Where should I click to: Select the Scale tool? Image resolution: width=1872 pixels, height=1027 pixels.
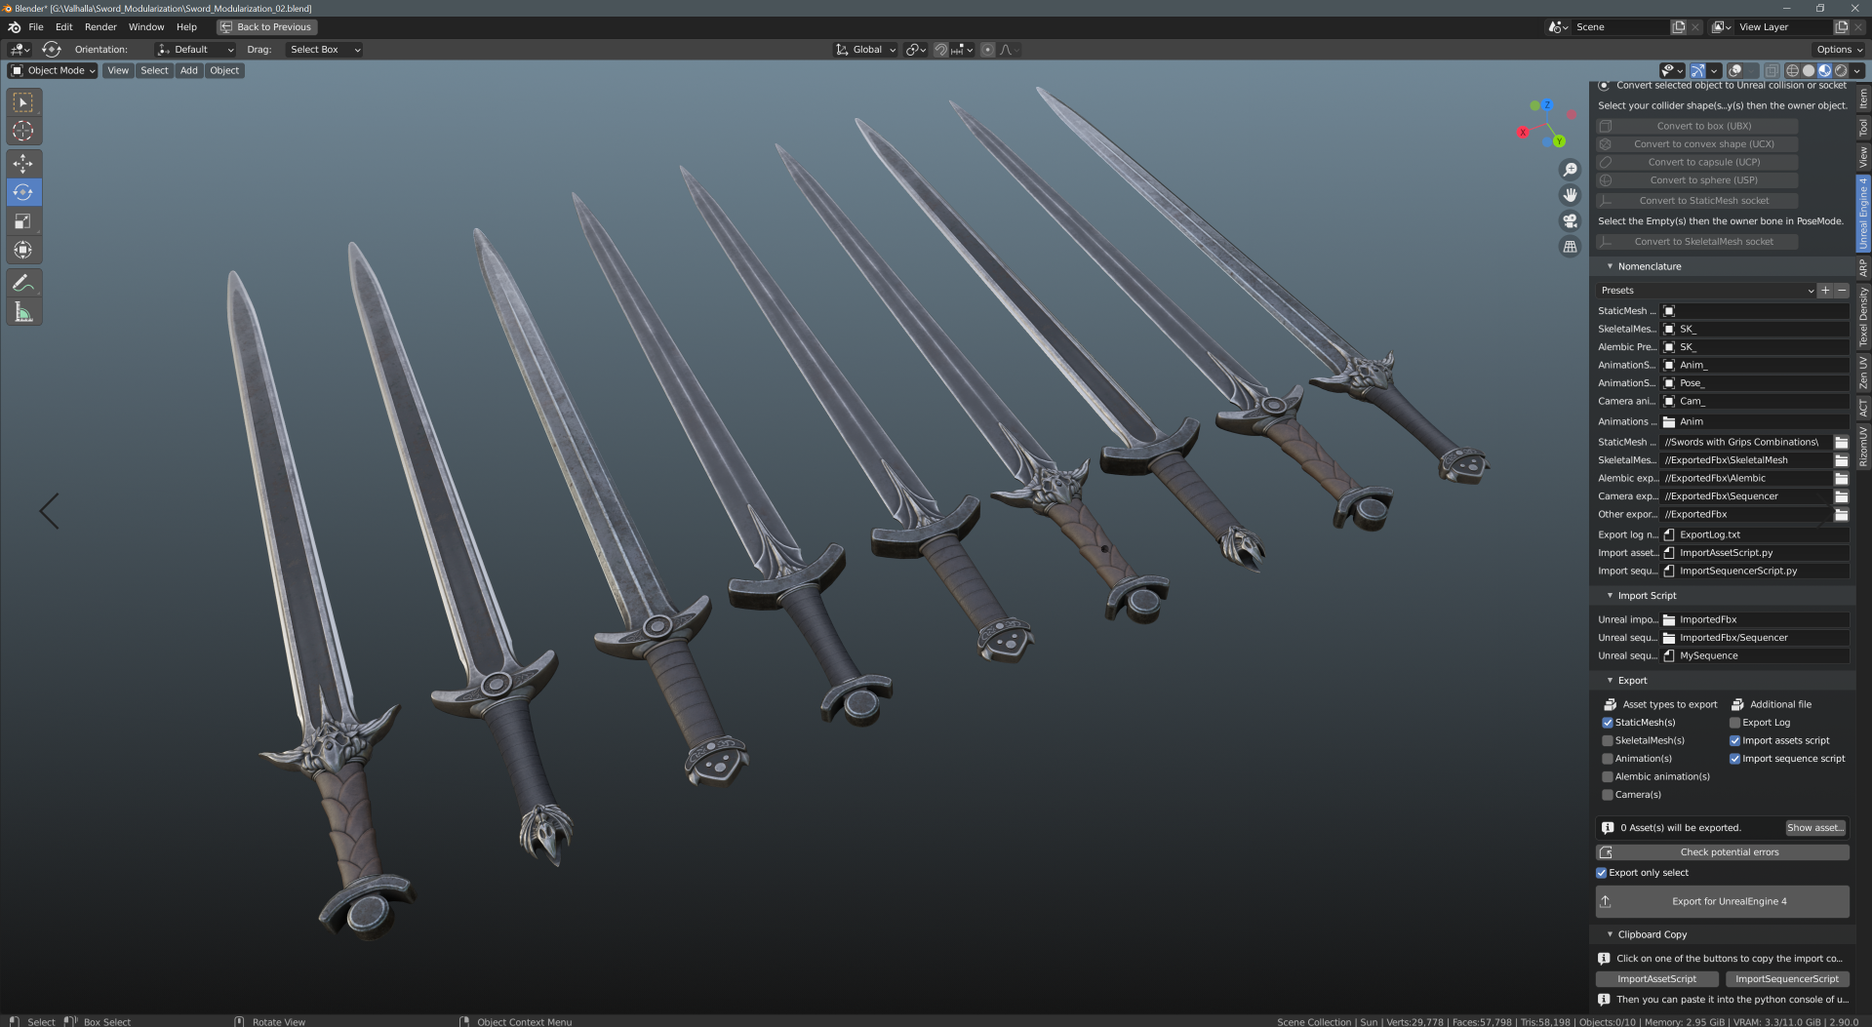point(23,221)
